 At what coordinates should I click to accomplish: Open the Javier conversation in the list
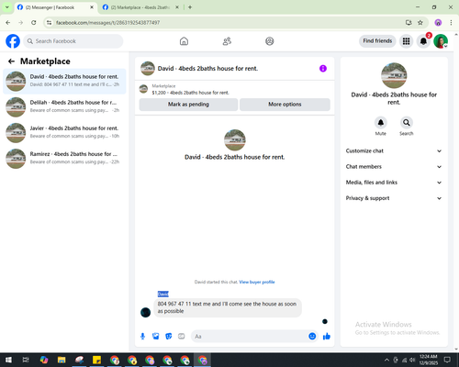(64, 132)
